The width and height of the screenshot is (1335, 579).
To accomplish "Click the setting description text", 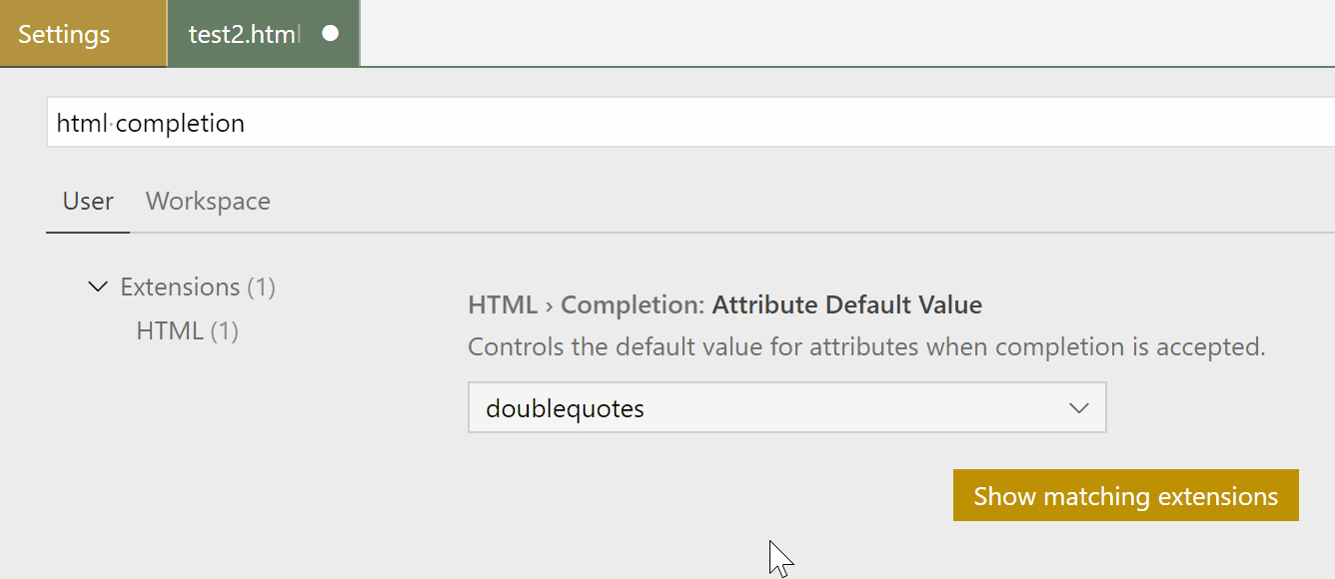I will click(x=865, y=346).
